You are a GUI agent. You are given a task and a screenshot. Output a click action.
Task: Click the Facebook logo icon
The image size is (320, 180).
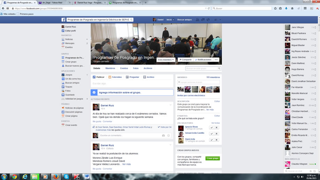pos(63,20)
